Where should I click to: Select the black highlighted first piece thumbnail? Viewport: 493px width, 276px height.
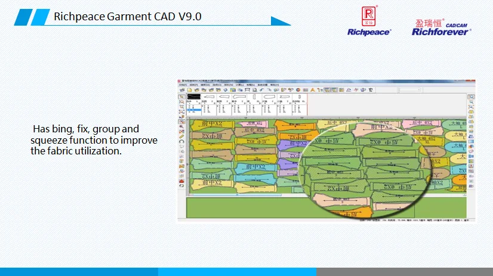[x=193, y=97]
